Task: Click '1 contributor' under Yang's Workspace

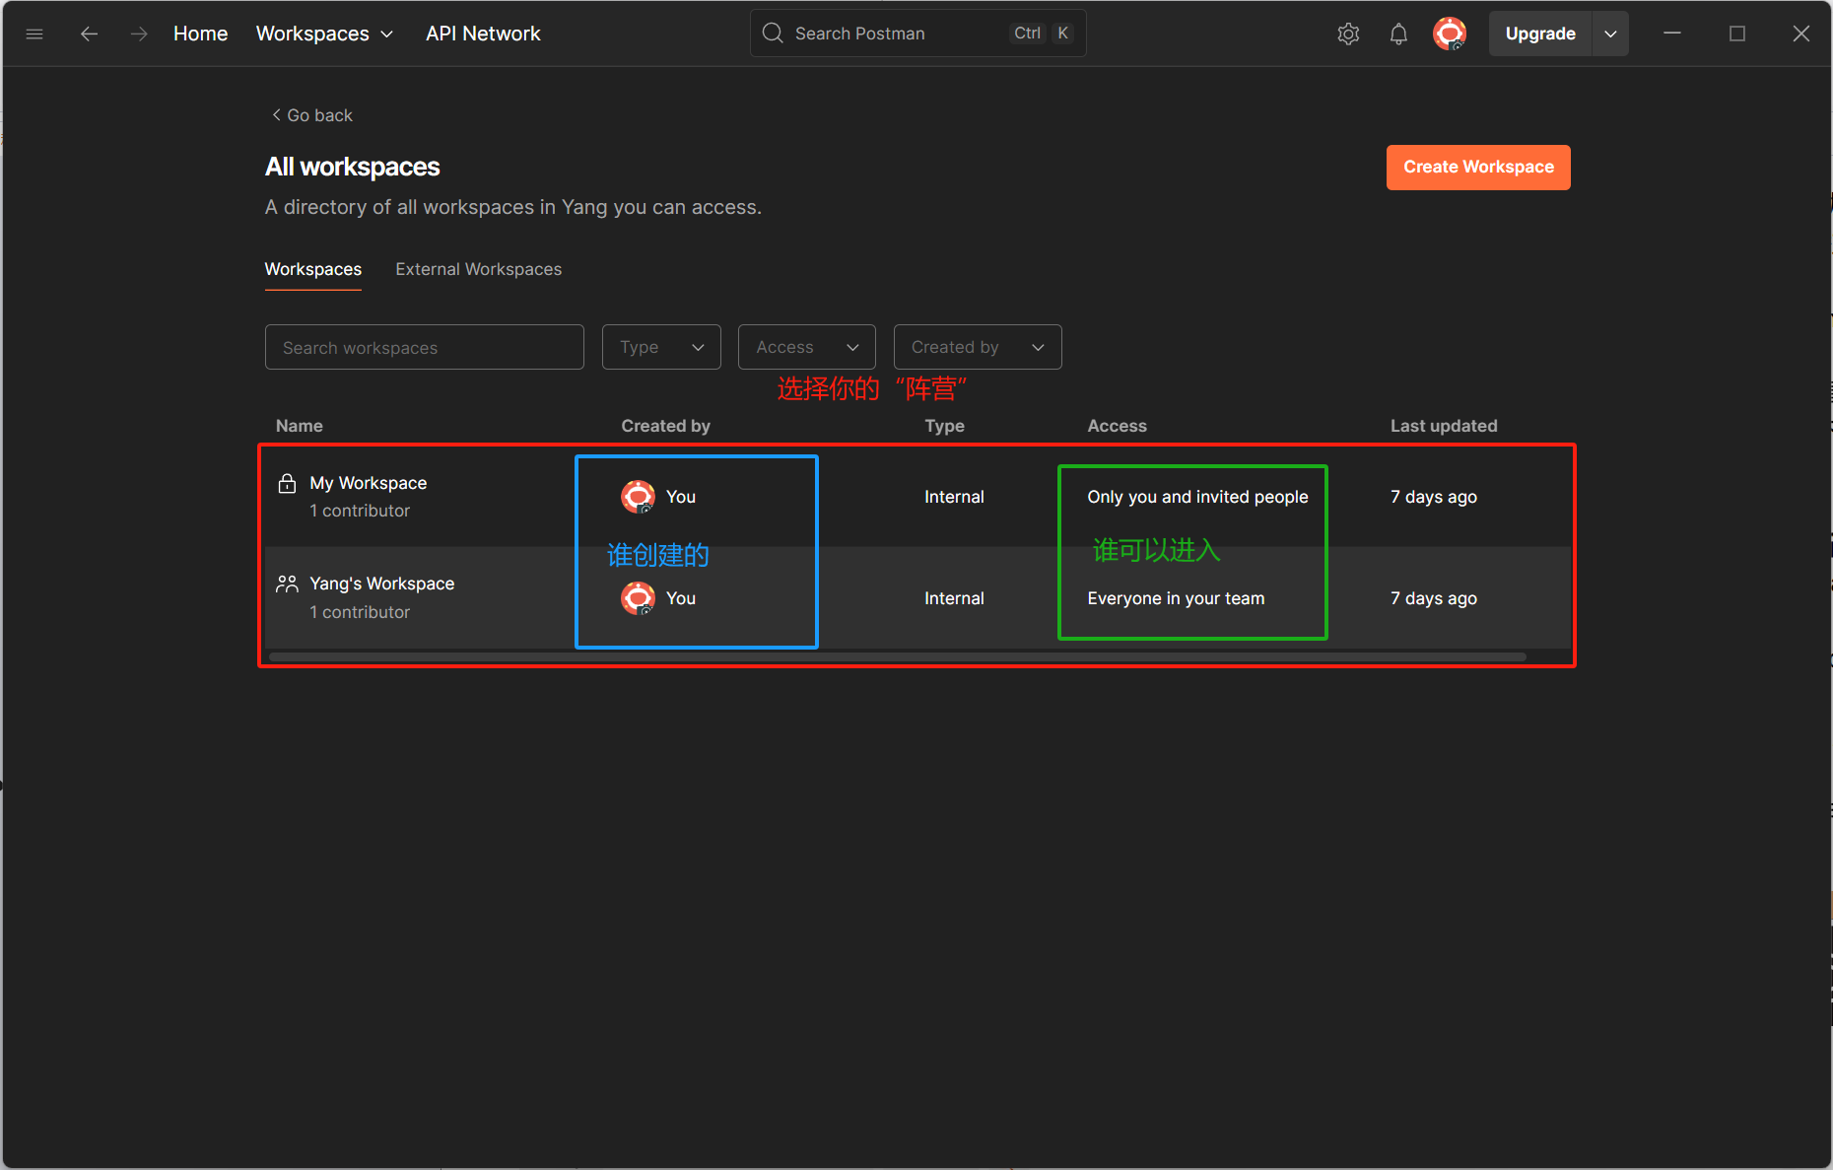Action: coord(360,612)
